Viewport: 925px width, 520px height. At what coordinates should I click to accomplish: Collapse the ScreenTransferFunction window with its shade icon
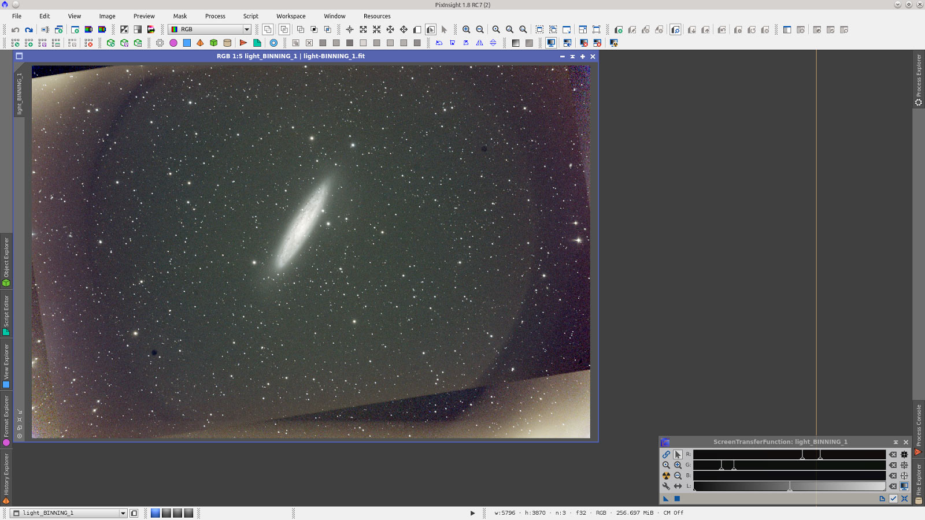pyautogui.click(x=896, y=442)
